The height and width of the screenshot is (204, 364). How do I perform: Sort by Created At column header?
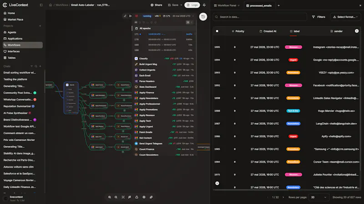point(268,31)
